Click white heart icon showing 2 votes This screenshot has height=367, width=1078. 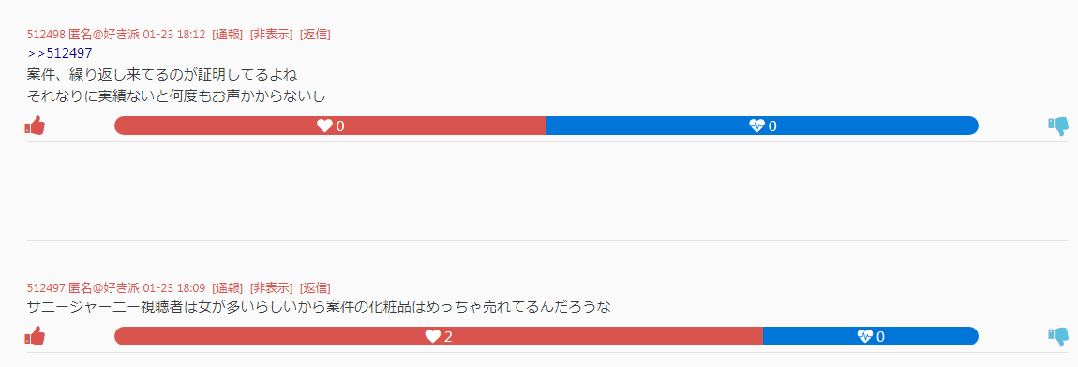tap(432, 336)
